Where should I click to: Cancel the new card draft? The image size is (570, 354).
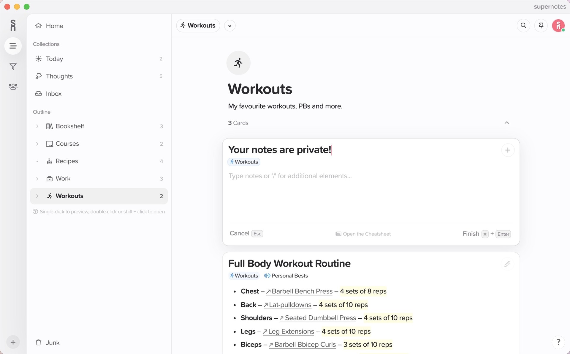[239, 233]
